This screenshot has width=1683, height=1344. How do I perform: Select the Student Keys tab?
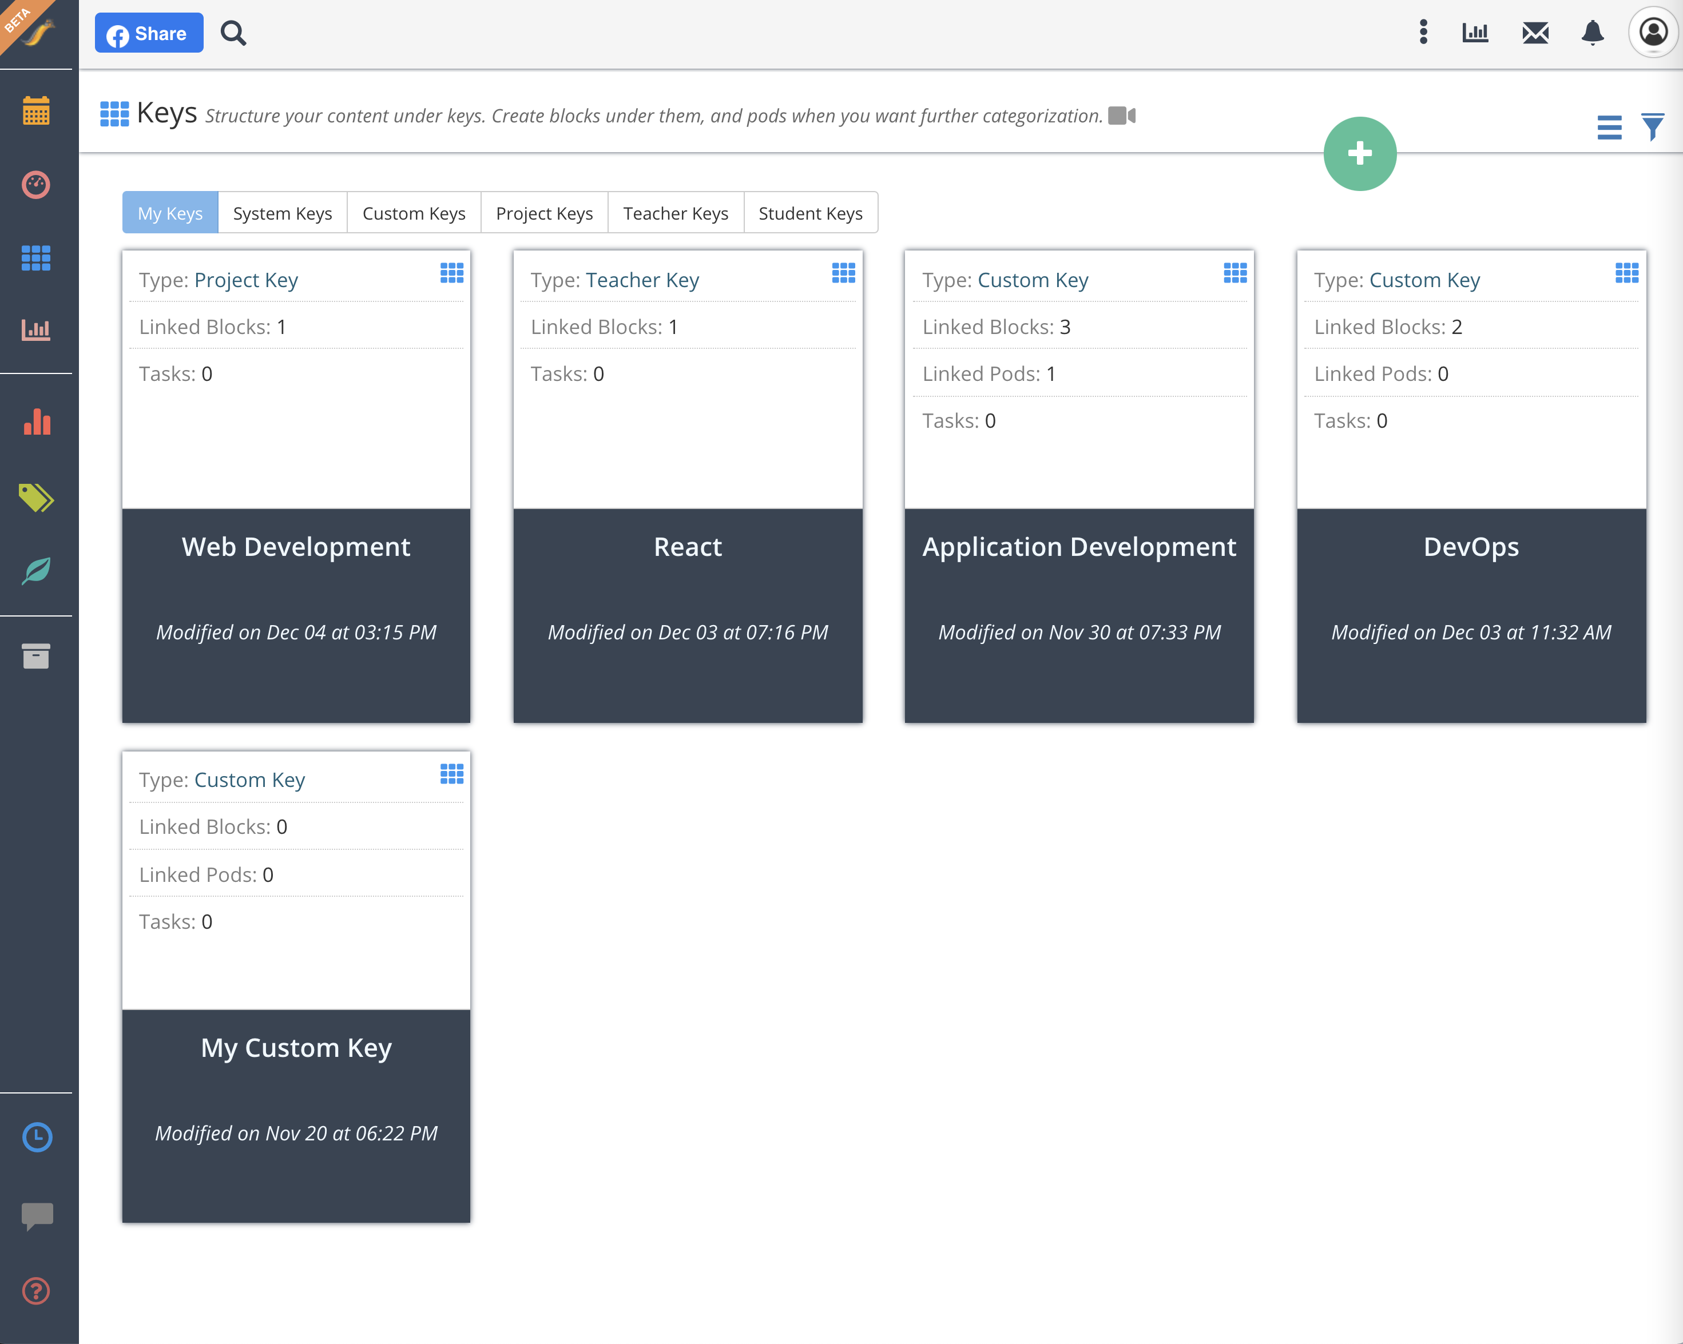click(810, 213)
